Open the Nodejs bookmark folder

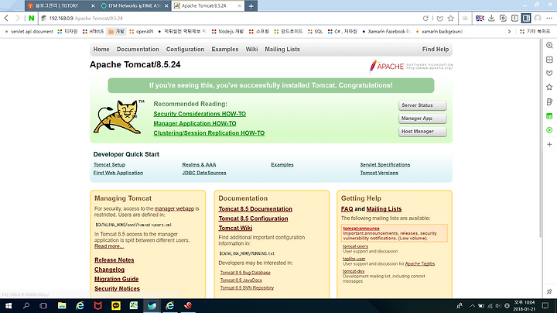(227, 31)
